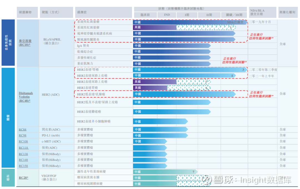Open the RC28 ophthalmology drug link

[23, 178]
